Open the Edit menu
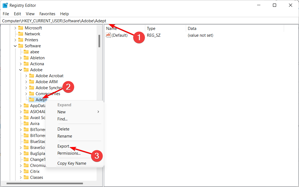Screen dimensions: 299x187 coord(17,14)
